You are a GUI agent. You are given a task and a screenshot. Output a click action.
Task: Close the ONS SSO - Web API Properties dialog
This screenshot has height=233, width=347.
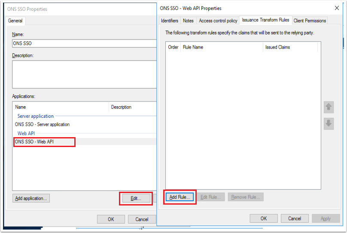pyautogui.click(x=337, y=8)
